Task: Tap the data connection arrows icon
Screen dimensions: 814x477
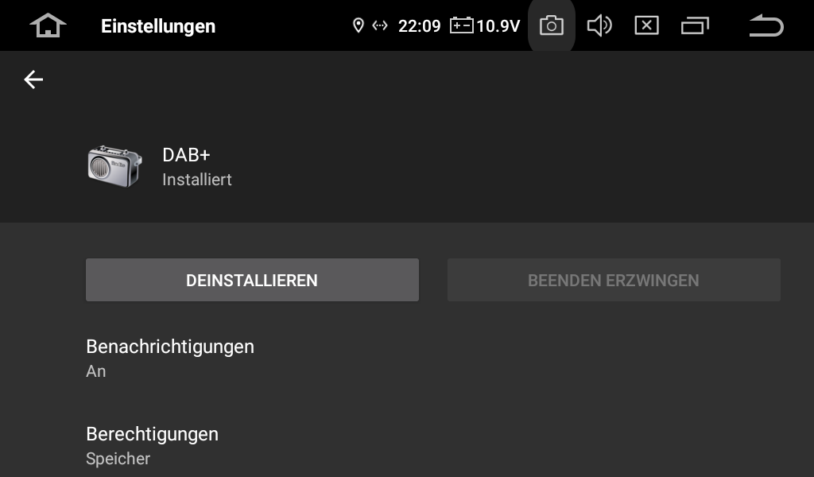Action: tap(380, 25)
